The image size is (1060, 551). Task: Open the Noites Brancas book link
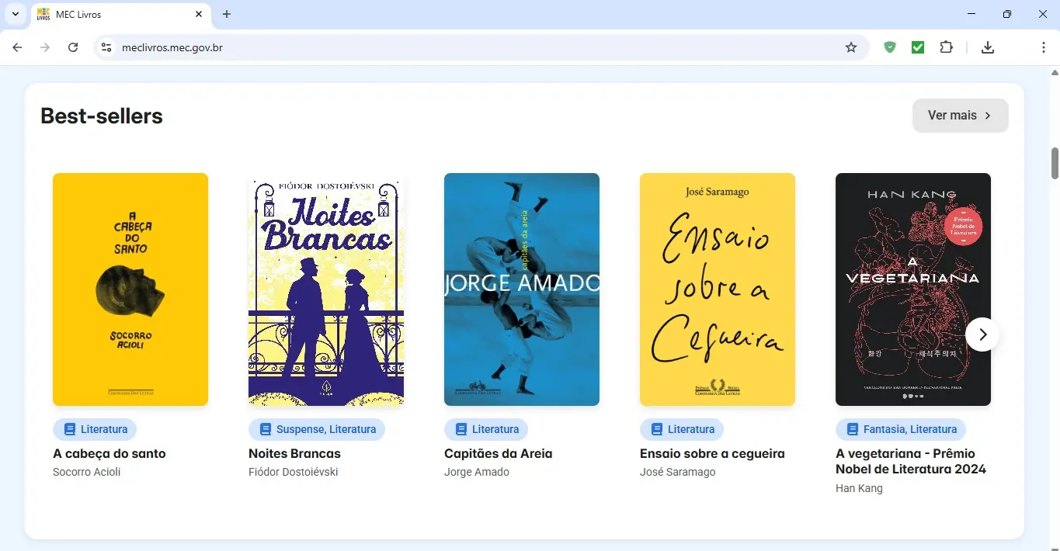click(294, 453)
